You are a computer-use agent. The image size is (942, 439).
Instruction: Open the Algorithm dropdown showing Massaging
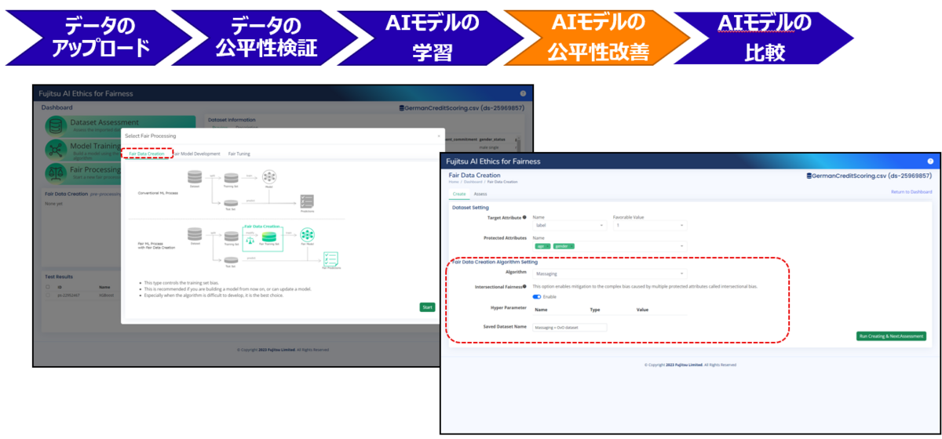pos(610,274)
